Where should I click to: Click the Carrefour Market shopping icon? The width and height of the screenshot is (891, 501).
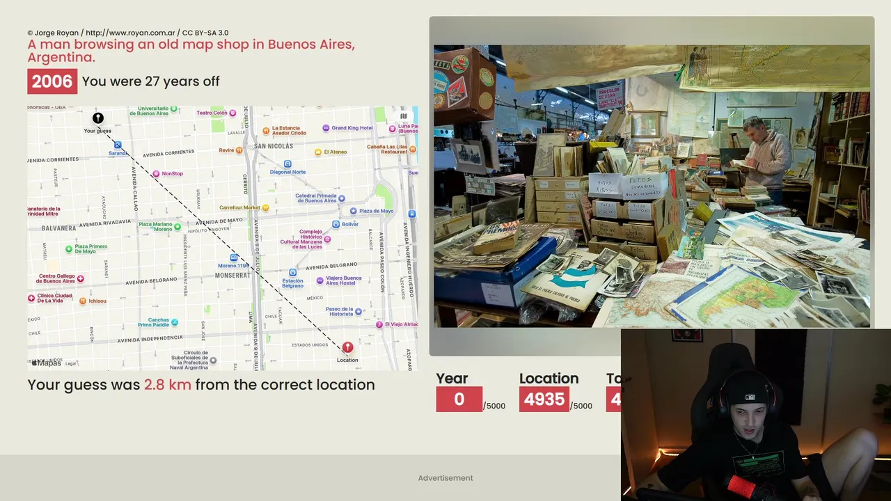[x=266, y=207]
